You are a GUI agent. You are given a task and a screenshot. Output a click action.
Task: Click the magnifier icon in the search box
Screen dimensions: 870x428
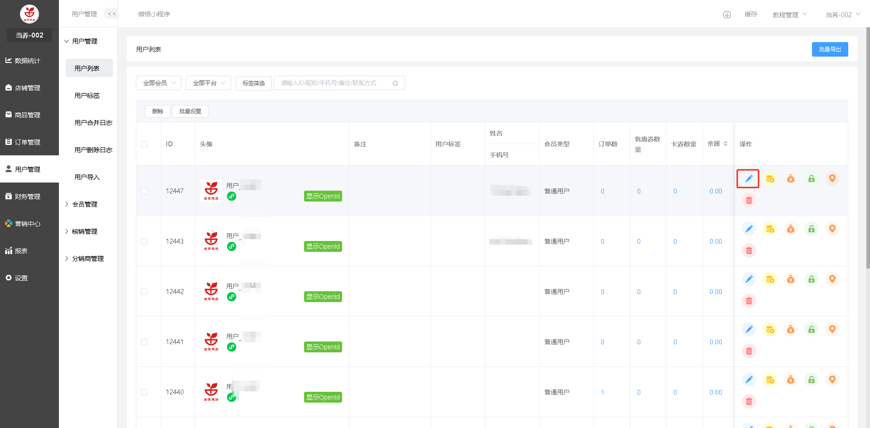coord(395,83)
